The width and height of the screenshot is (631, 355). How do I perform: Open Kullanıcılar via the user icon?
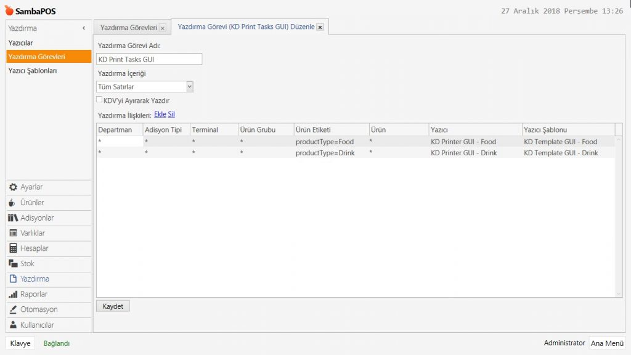(14, 325)
